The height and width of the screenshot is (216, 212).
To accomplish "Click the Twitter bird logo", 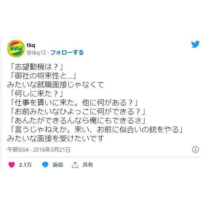I will 195,44.
